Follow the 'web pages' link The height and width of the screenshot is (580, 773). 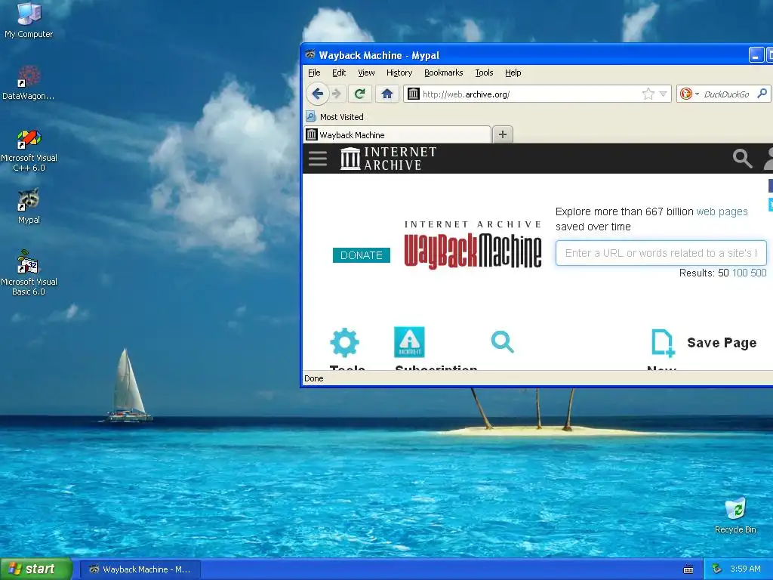pyautogui.click(x=722, y=211)
